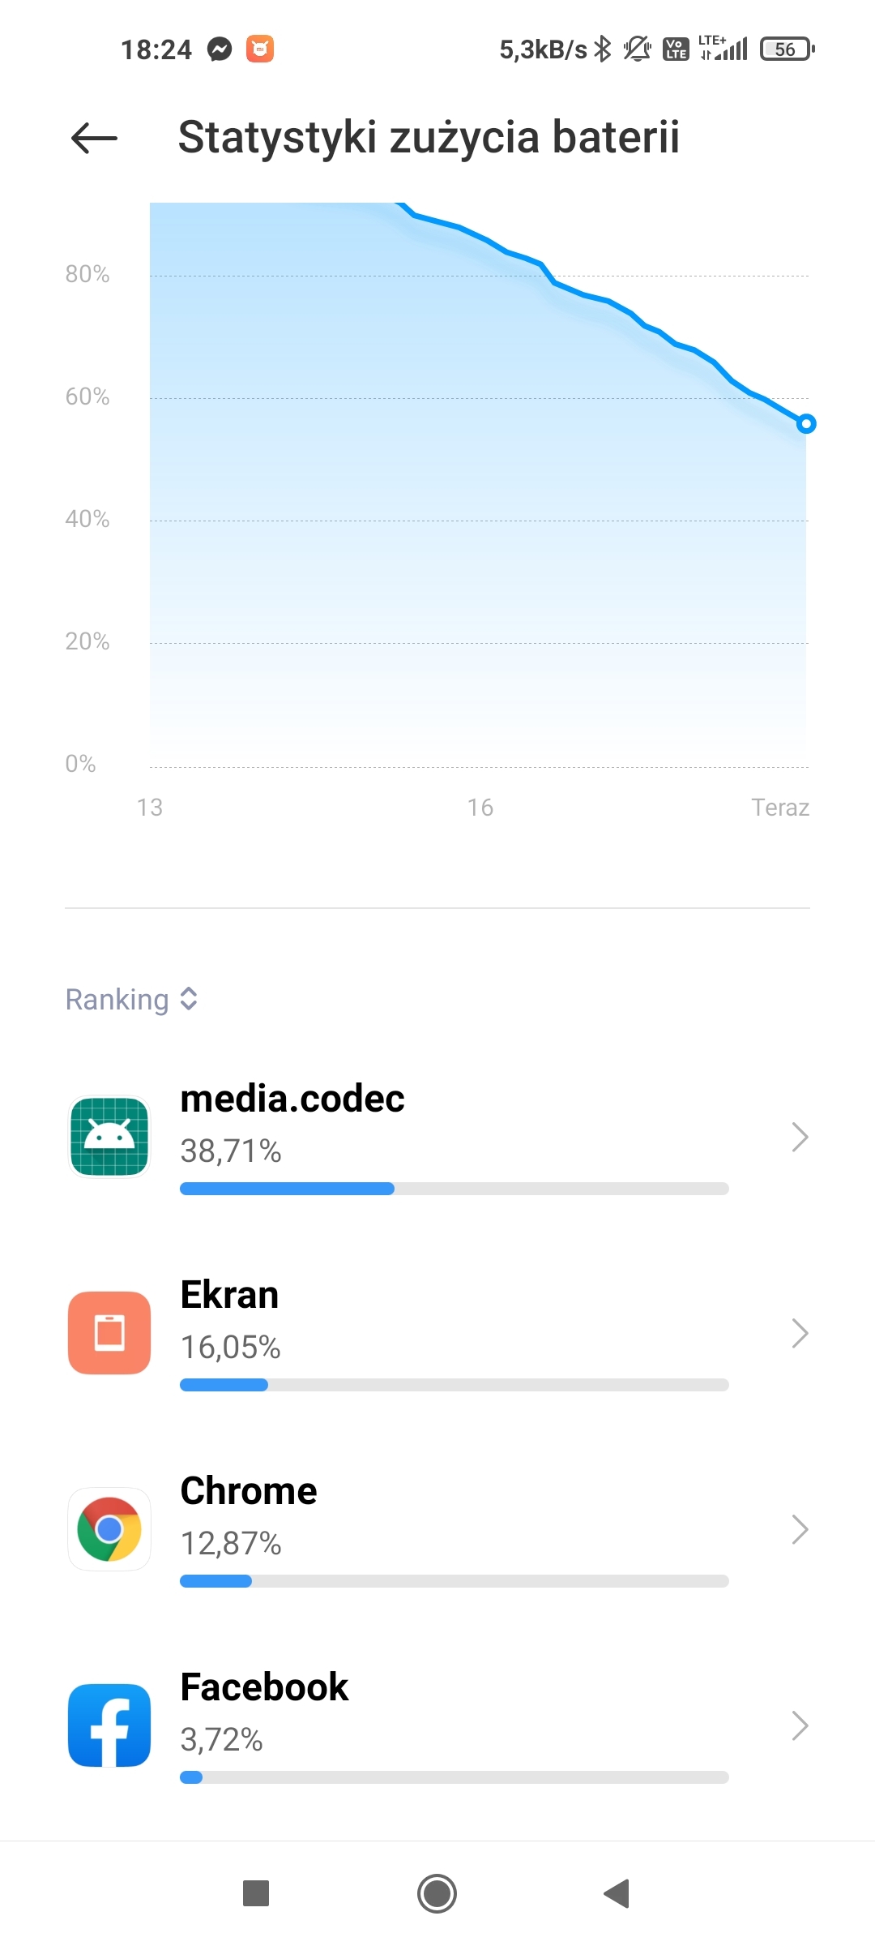Expand Chrome usage details chevron
Image resolution: width=875 pixels, height=1946 pixels.
tap(800, 1529)
